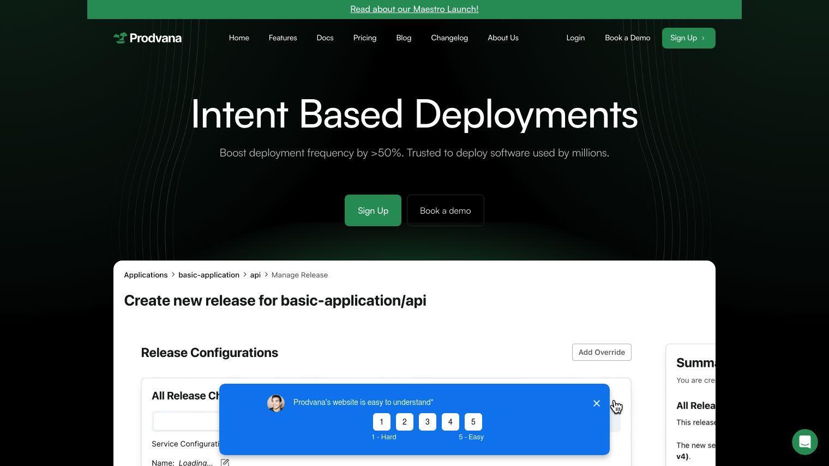Select rating 5 in the survey
829x466 pixels.
click(x=473, y=422)
